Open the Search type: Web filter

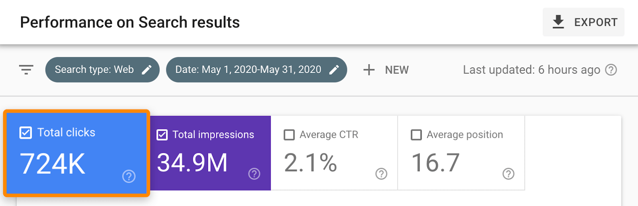pos(94,70)
